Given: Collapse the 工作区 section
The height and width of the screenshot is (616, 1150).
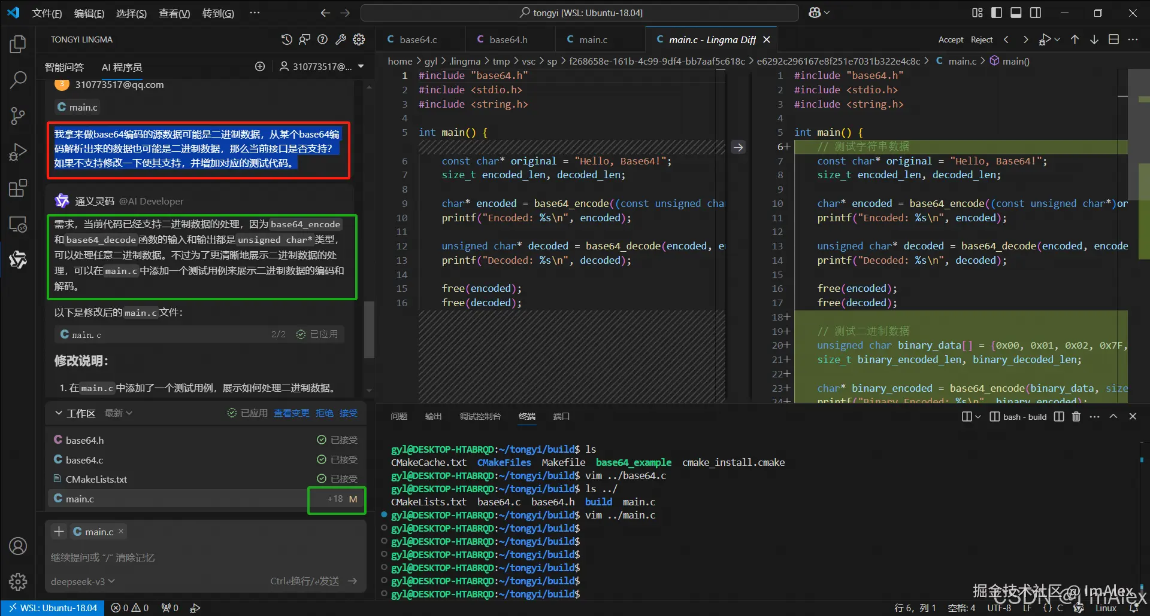Looking at the screenshot, I should coord(59,413).
